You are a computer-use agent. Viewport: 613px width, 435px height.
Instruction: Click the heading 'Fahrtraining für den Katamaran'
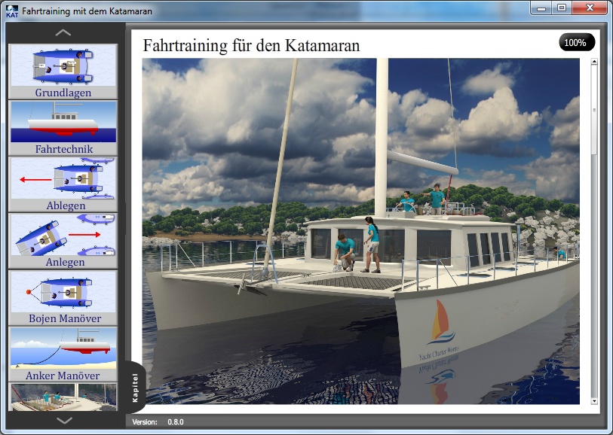pyautogui.click(x=251, y=45)
